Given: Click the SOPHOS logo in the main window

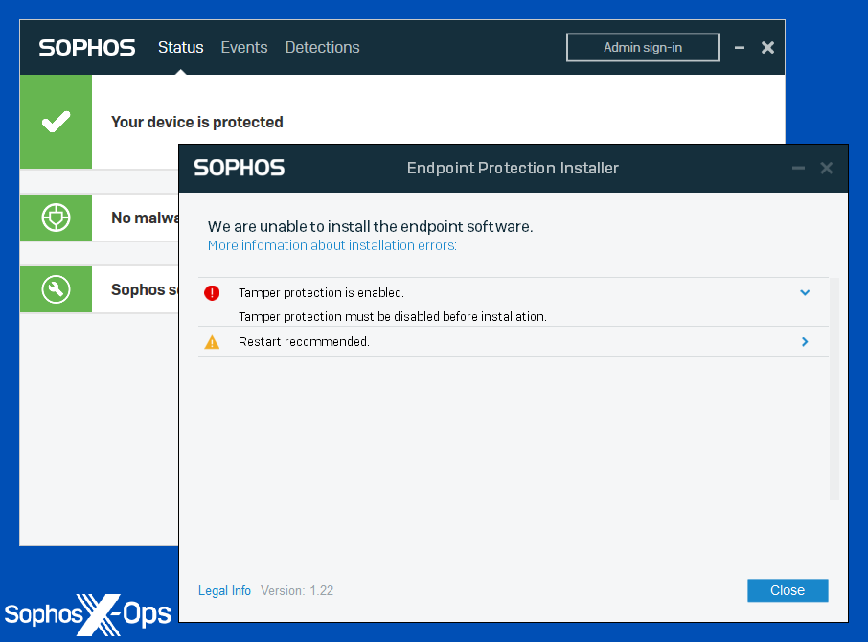Looking at the screenshot, I should [86, 47].
